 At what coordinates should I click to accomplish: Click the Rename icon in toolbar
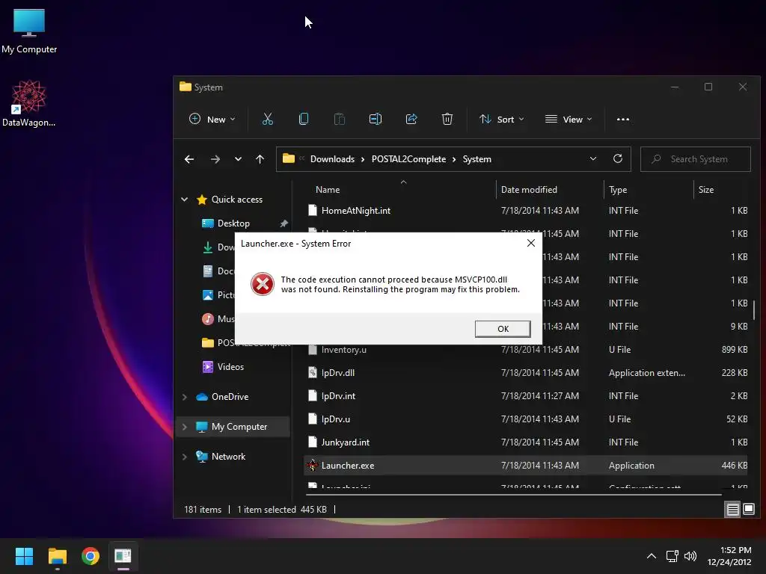[376, 119]
